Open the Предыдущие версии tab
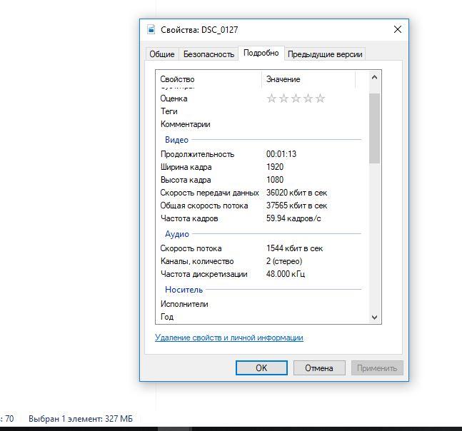This screenshot has width=462, height=431. point(325,54)
